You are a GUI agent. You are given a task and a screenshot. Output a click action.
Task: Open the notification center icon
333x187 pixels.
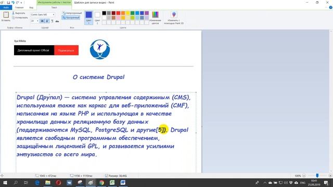tap(326, 182)
